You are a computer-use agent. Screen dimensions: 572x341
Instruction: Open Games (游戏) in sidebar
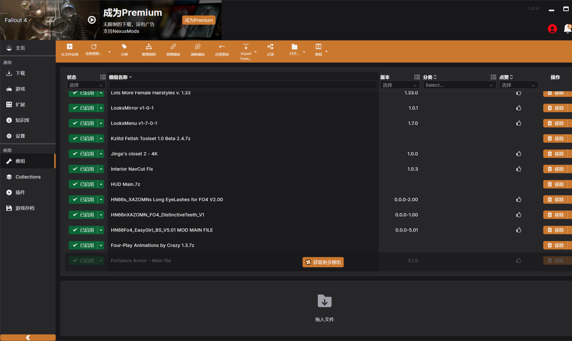tap(28, 89)
